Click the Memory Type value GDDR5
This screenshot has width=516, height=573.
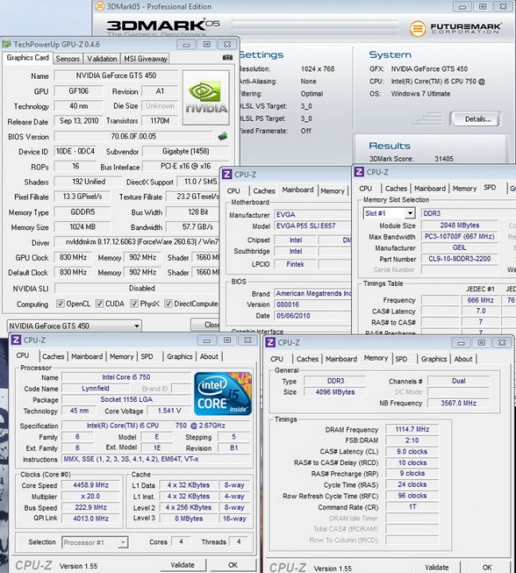(x=82, y=212)
